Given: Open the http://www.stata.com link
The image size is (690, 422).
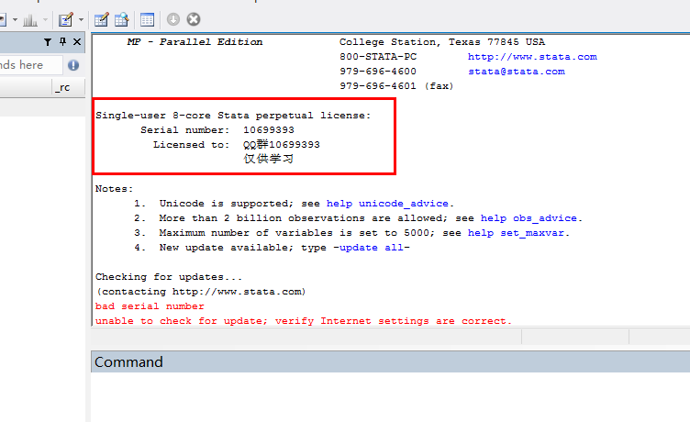Looking at the screenshot, I should pos(532,57).
